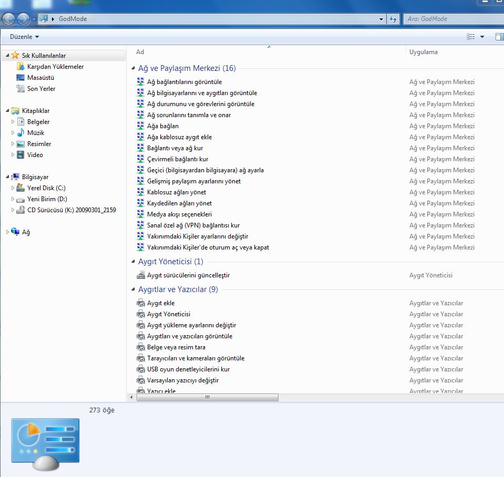
Task: Select Bağlantı veya ağ kur entry
Action: 175,148
